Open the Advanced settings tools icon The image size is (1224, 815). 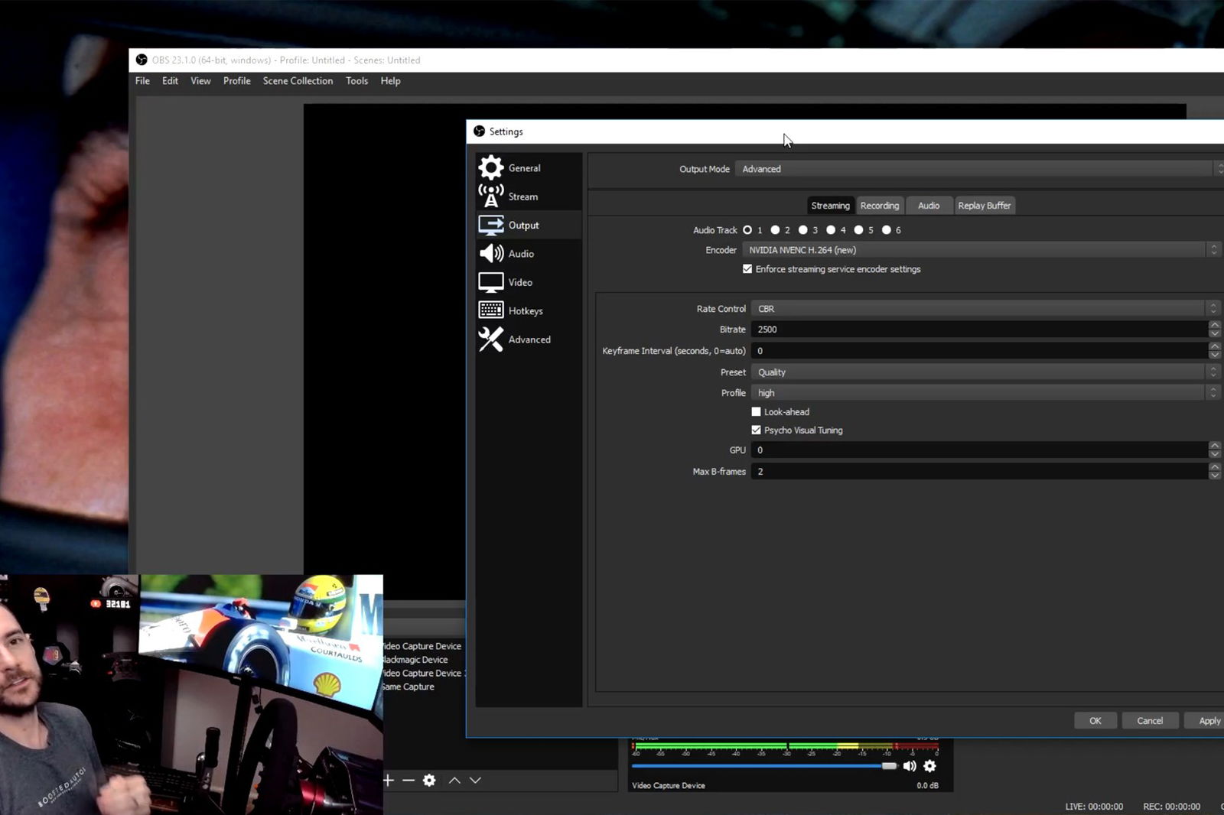coord(491,339)
